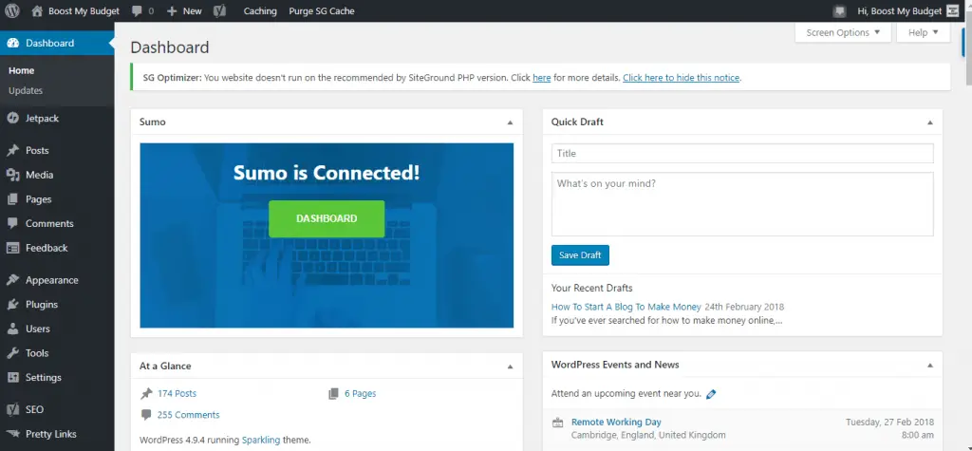Click the Plugins plug icon in sidebar
This screenshot has height=451, width=972.
tap(13, 304)
